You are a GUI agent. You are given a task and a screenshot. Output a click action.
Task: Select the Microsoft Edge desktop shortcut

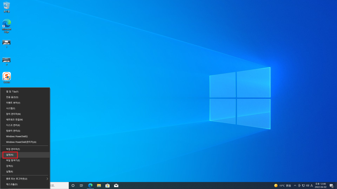7,26
